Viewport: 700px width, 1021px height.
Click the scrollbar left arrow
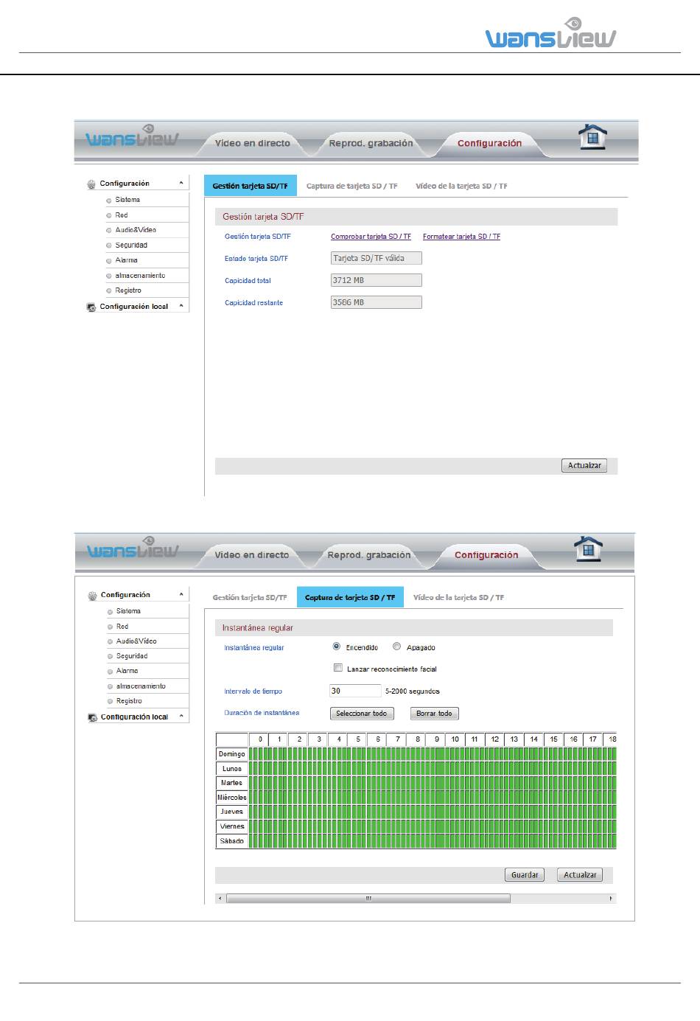(x=219, y=899)
